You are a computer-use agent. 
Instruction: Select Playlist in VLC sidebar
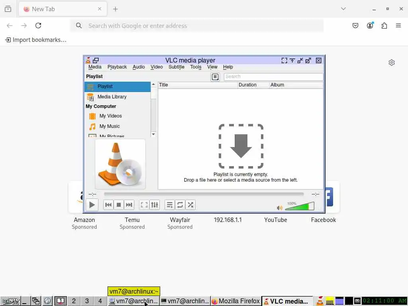point(118,86)
